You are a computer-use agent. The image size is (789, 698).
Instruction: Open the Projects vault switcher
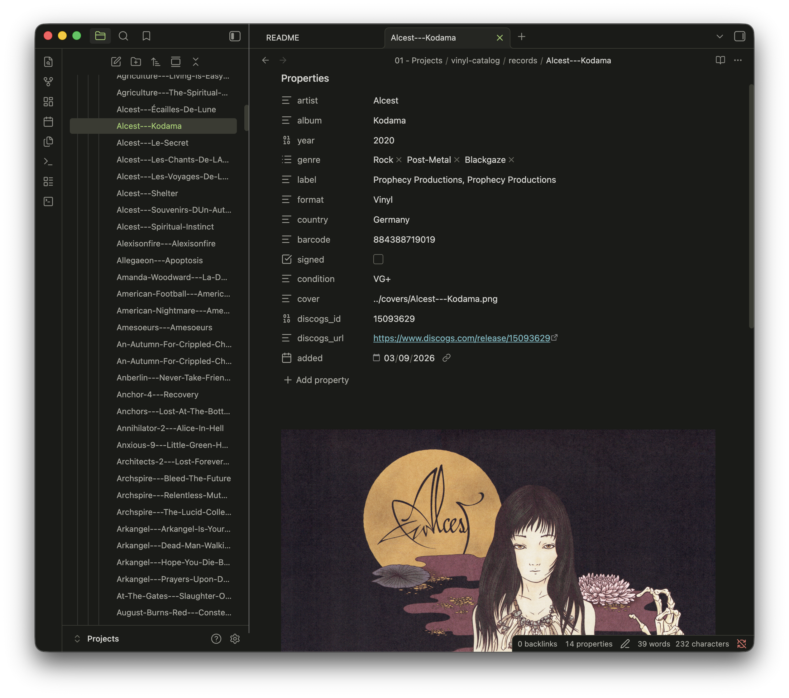tap(103, 638)
